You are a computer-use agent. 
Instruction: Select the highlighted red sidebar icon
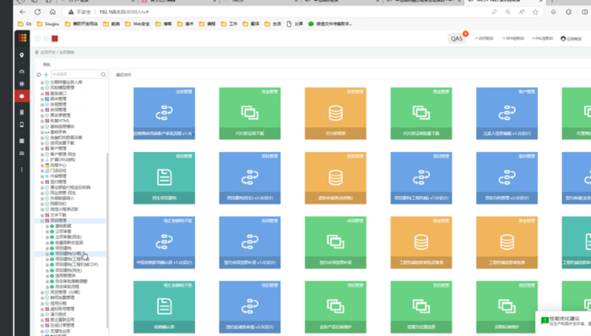click(22, 96)
